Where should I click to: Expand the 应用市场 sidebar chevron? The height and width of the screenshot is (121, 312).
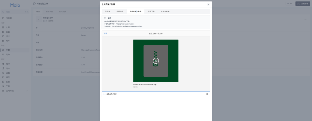click(27, 91)
